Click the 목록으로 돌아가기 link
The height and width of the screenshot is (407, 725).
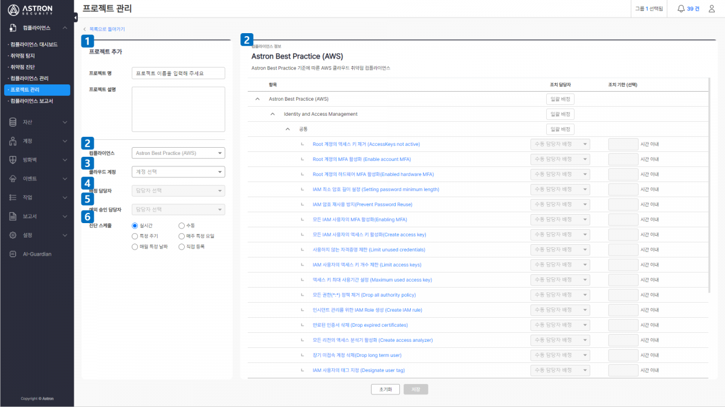[107, 29]
